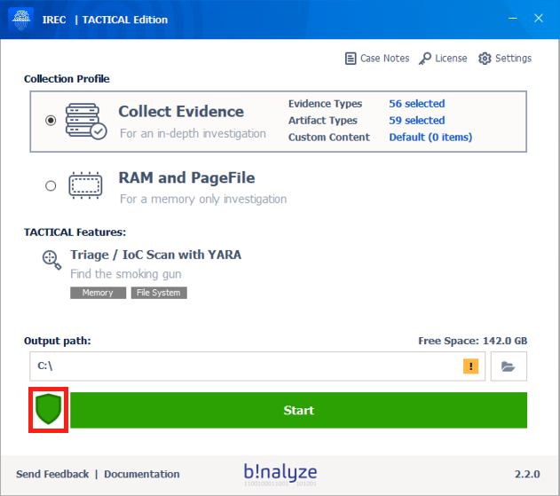Click the License key icon

(x=425, y=59)
